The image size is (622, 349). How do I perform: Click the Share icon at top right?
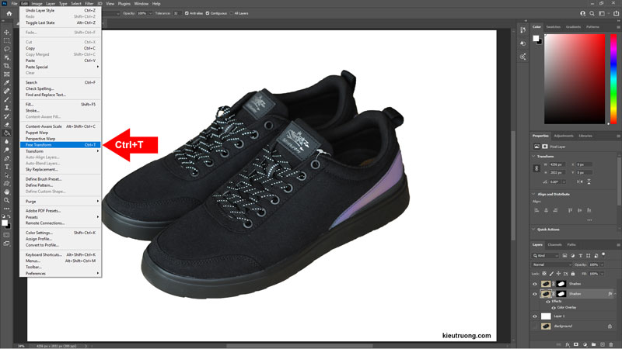click(x=616, y=13)
